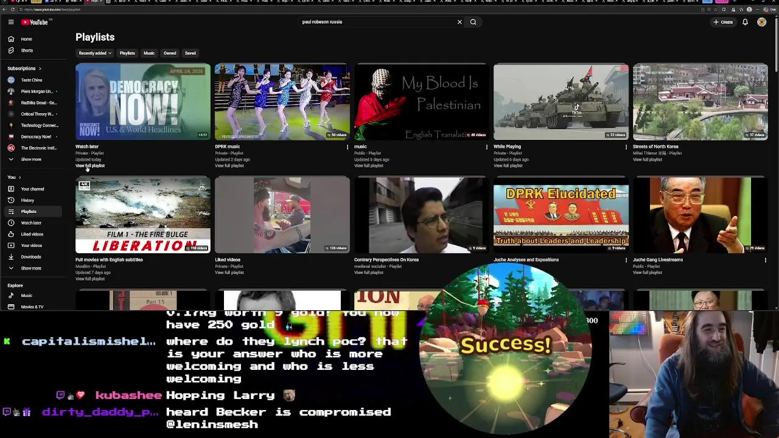
Task: Click the YouTube logo
Action: [x=35, y=22]
